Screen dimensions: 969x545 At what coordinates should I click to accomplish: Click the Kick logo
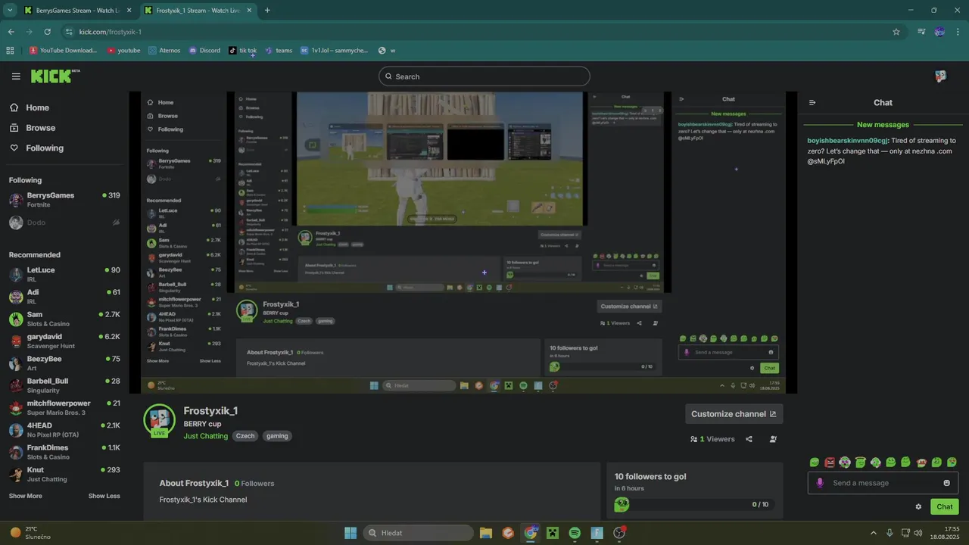(55, 76)
